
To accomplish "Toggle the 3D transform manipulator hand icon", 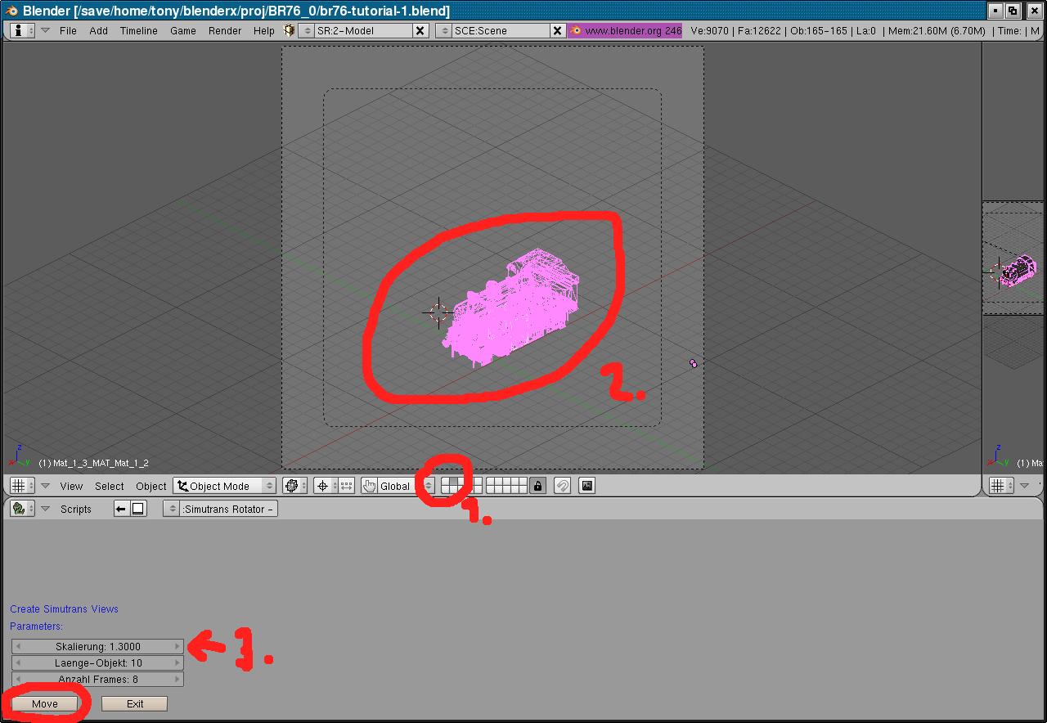I will pos(369,486).
